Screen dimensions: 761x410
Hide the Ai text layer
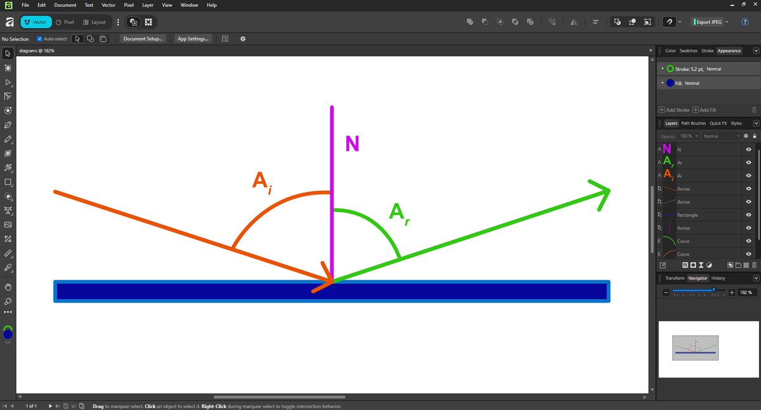point(749,176)
